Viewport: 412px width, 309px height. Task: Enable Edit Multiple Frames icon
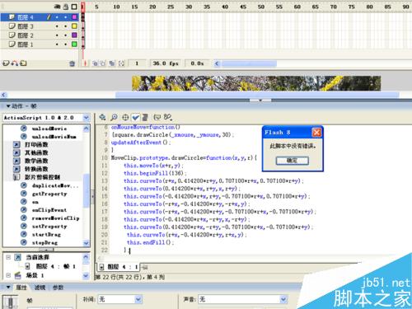(x=112, y=63)
